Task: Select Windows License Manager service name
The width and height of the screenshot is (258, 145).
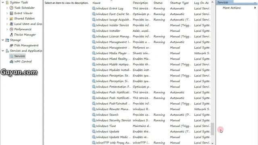Action: 113,37
